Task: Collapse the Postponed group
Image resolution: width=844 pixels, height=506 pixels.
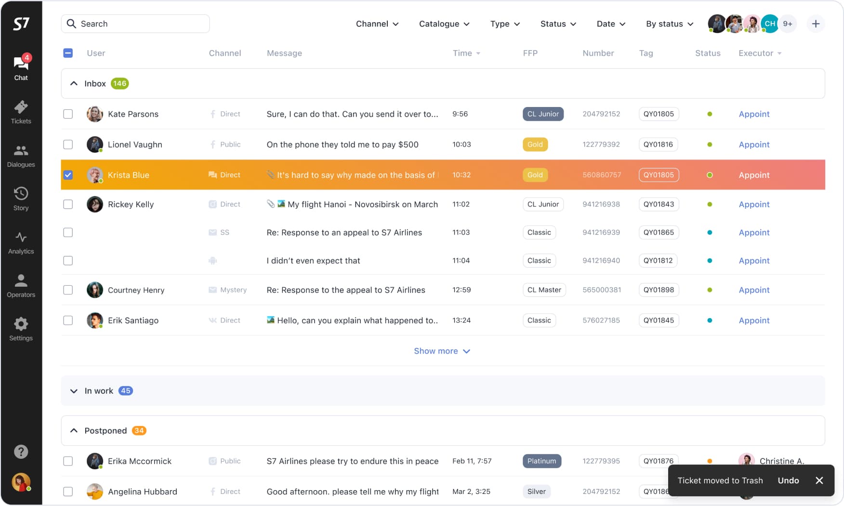Action: click(74, 430)
